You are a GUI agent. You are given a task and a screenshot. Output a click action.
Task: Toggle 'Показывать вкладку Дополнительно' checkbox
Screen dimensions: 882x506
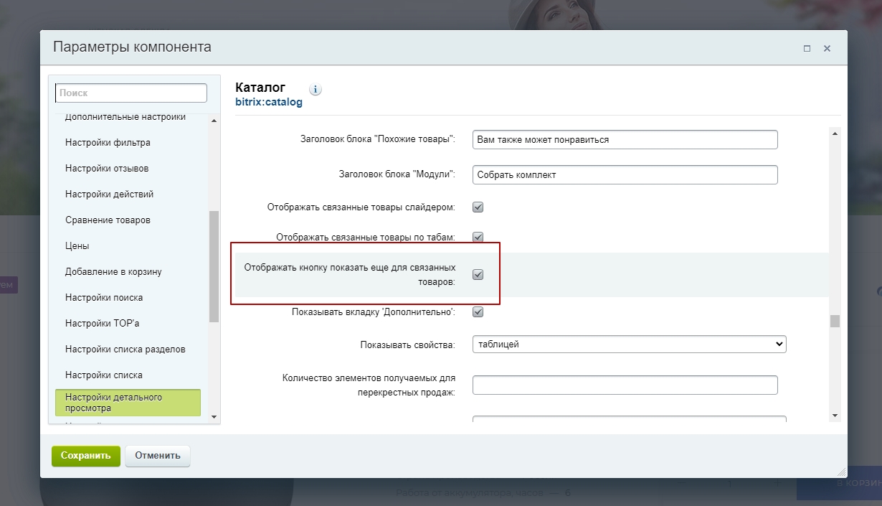click(478, 312)
